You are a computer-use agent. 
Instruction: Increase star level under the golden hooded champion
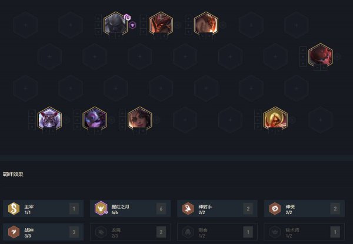point(279,131)
